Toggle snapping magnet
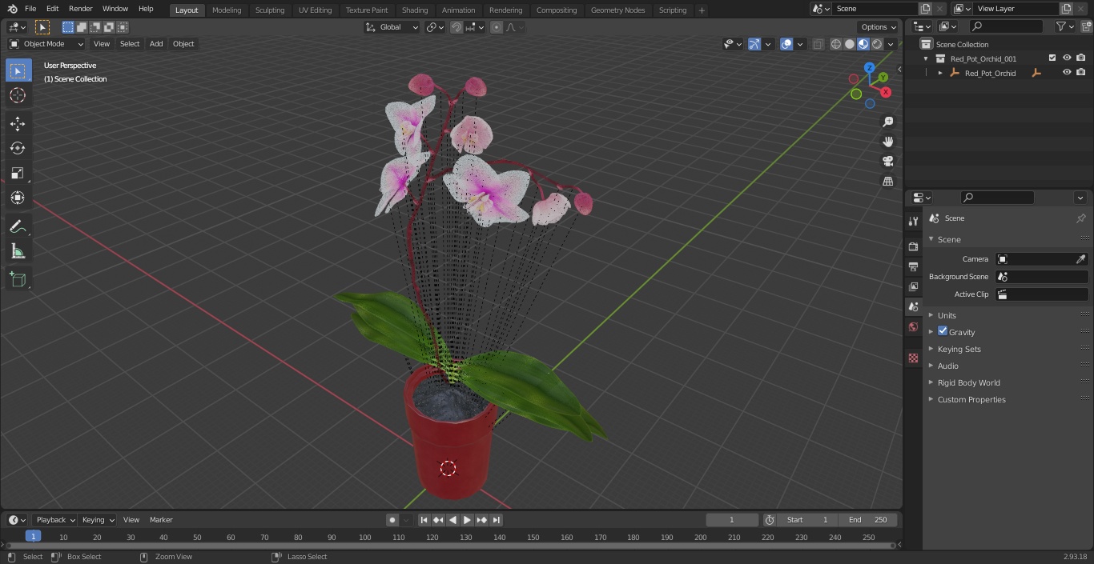 point(456,27)
